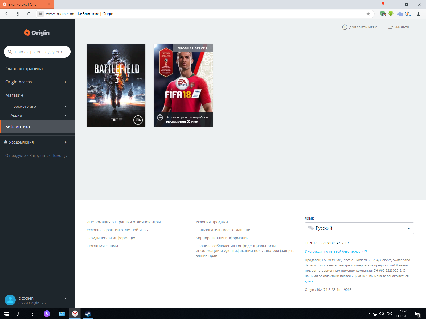The height and width of the screenshot is (319, 426).
Task: Open the Windows action center icon
Action: [x=418, y=314]
